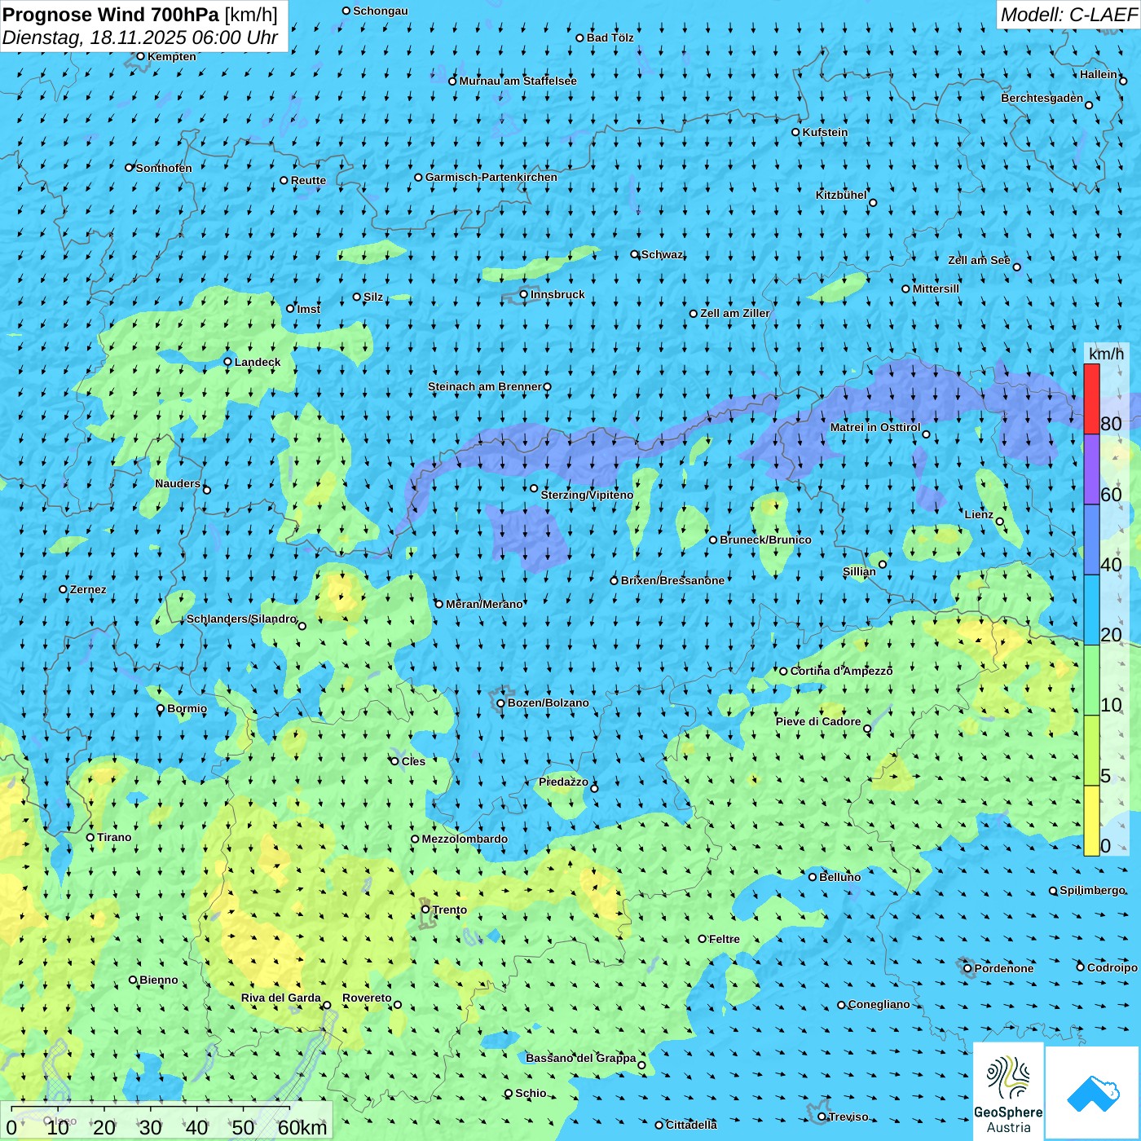Select the Meran/Merano label
The width and height of the screenshot is (1141, 1141).
coord(484,604)
